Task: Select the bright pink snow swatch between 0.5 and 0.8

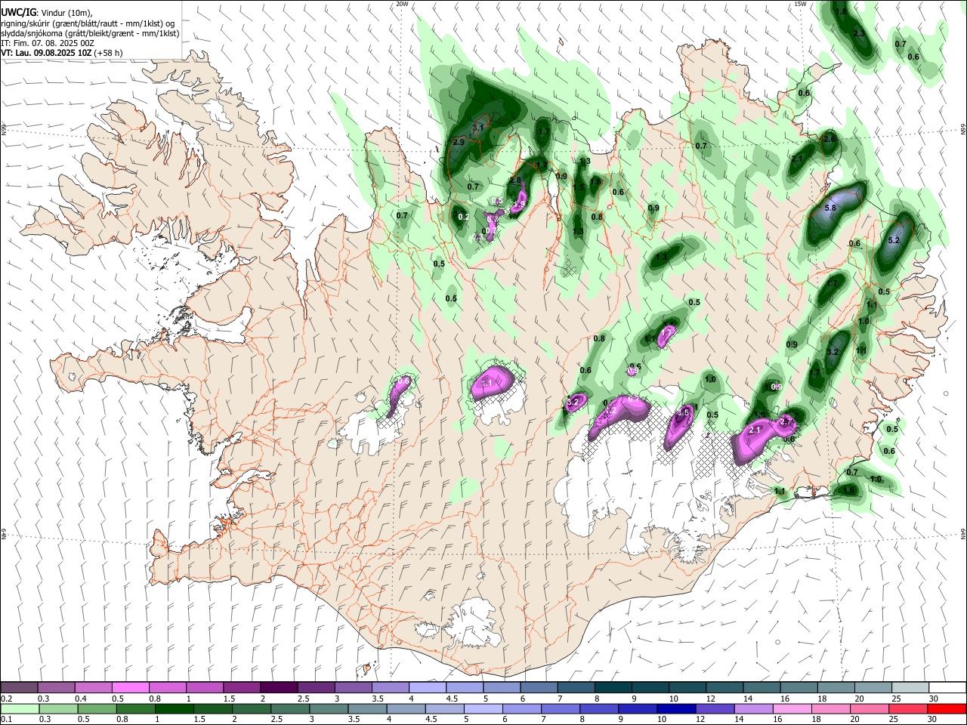Action: pos(131,688)
